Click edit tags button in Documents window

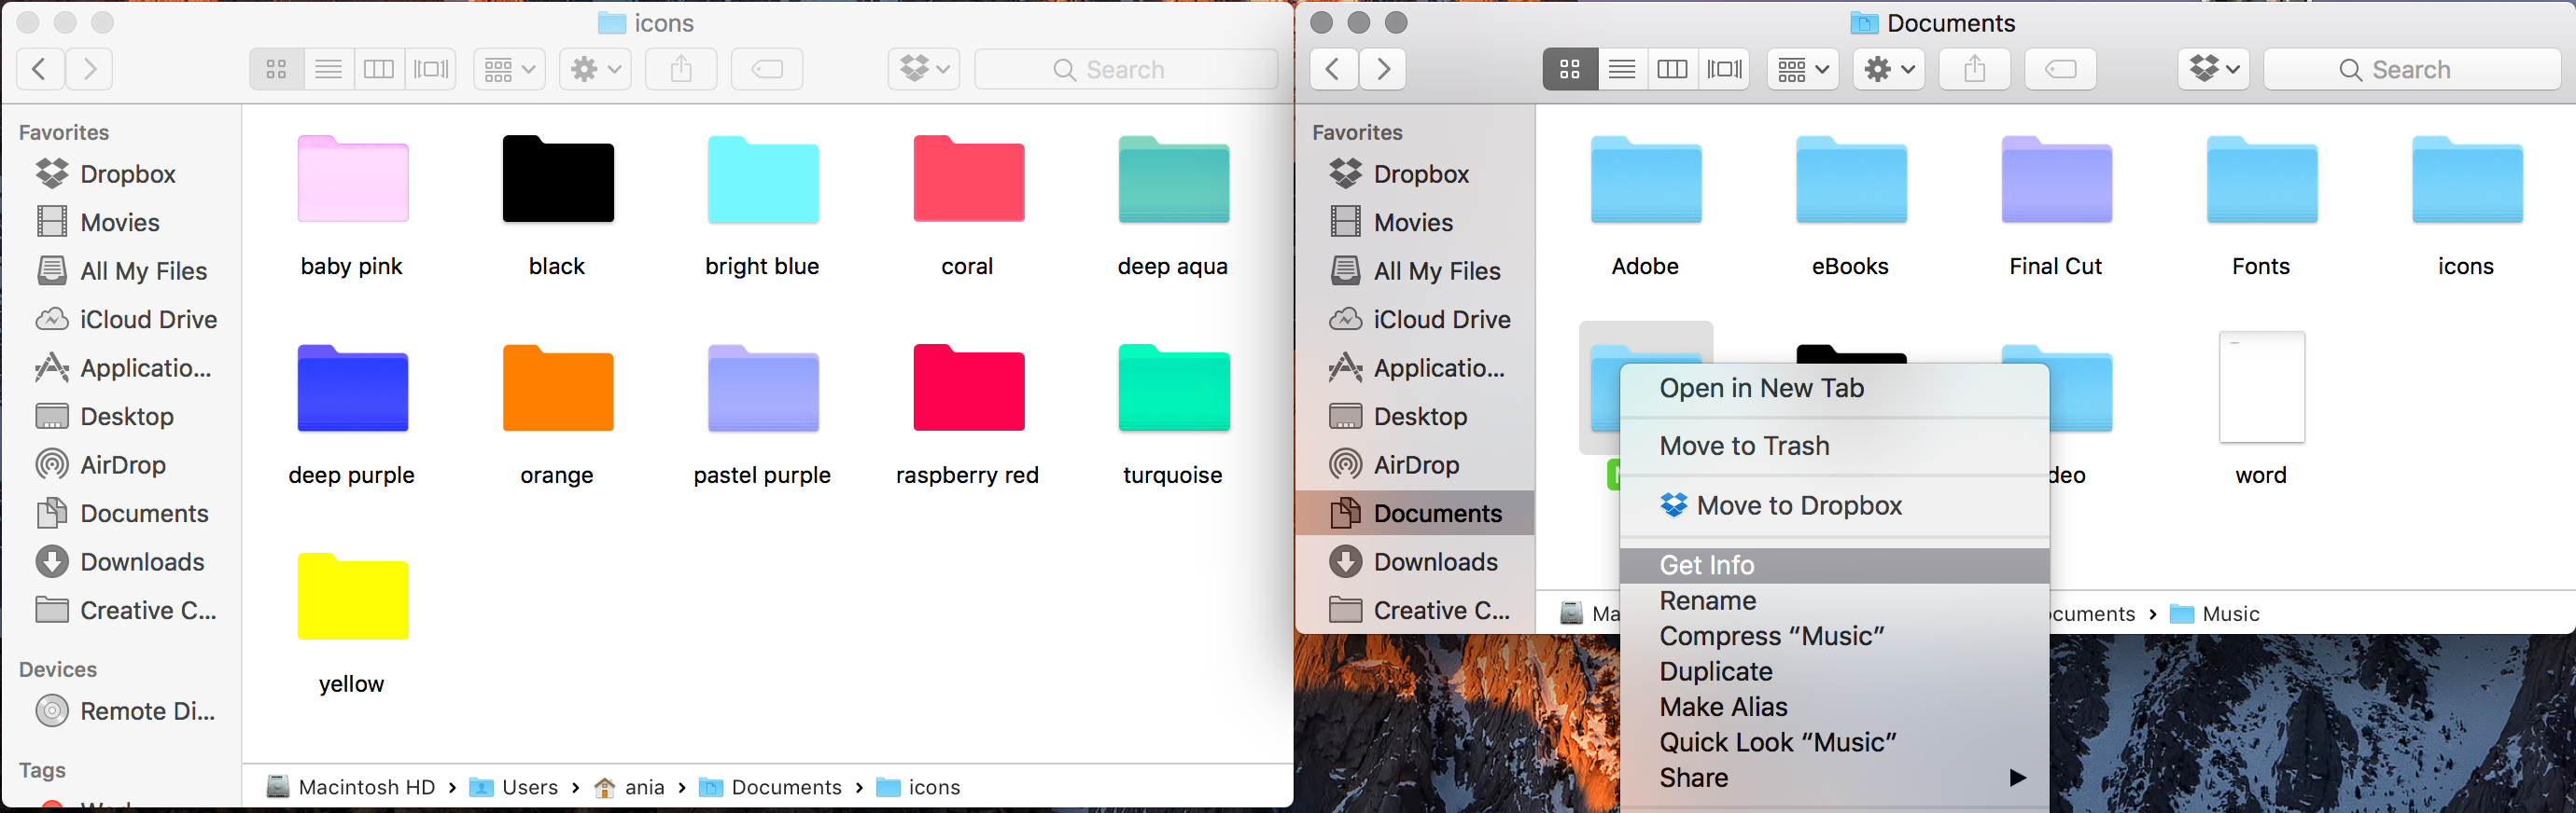[2061, 69]
